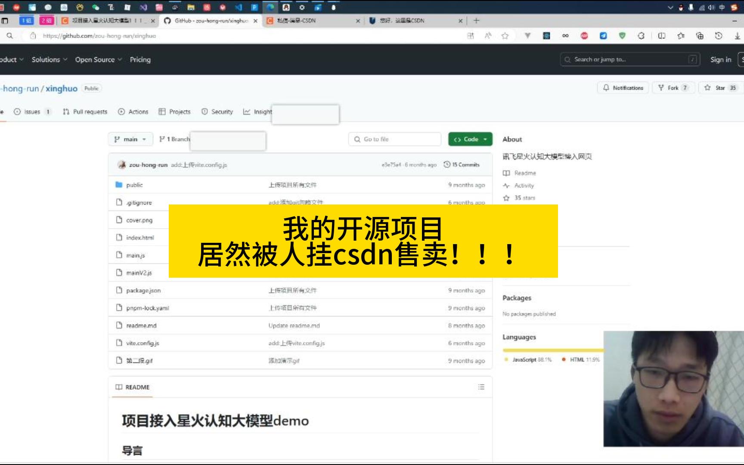Star the xinghuo repository
The height and width of the screenshot is (465, 744).
pyautogui.click(x=719, y=87)
